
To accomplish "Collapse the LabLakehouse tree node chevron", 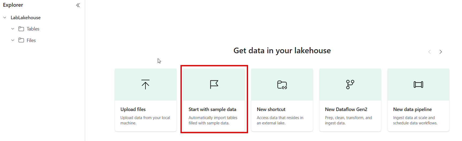I will click(5, 18).
